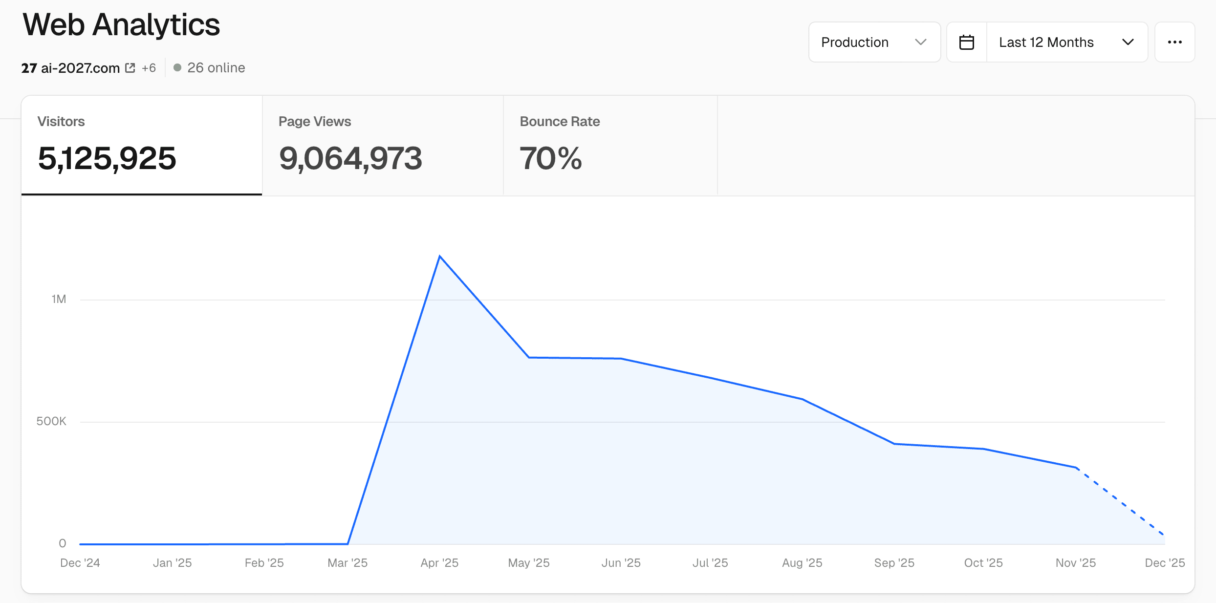Click the +6 additional domains badge
The image size is (1216, 603).
[149, 68]
